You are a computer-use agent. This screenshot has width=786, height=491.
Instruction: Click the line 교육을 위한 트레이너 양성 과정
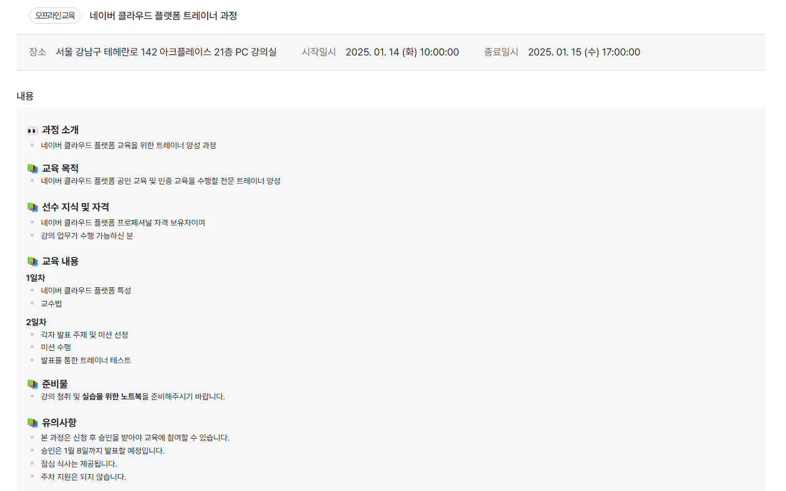click(167, 146)
